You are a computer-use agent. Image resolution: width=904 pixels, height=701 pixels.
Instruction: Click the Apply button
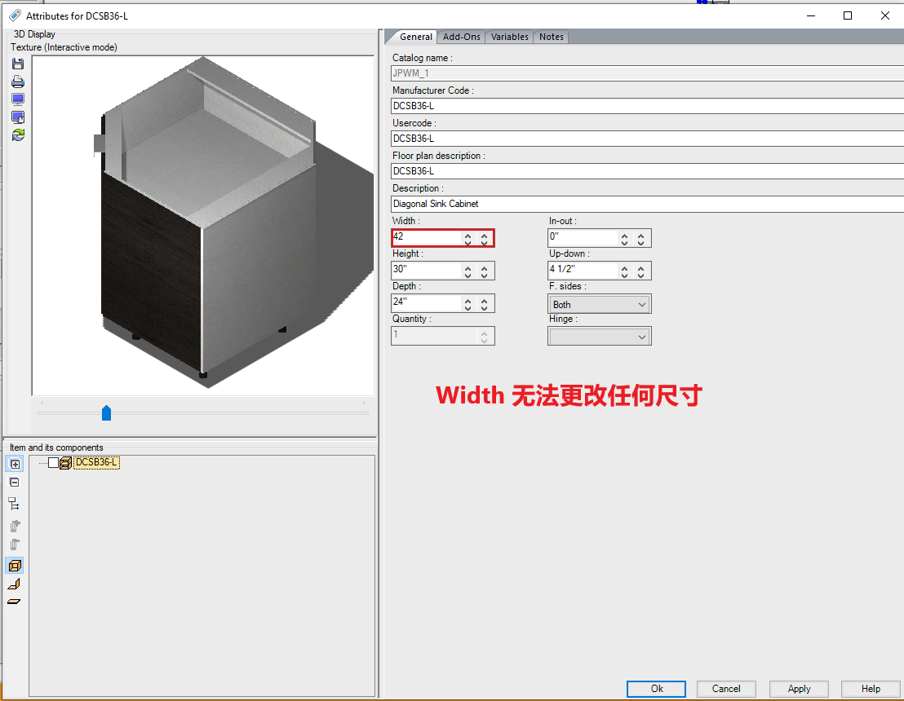coord(799,689)
